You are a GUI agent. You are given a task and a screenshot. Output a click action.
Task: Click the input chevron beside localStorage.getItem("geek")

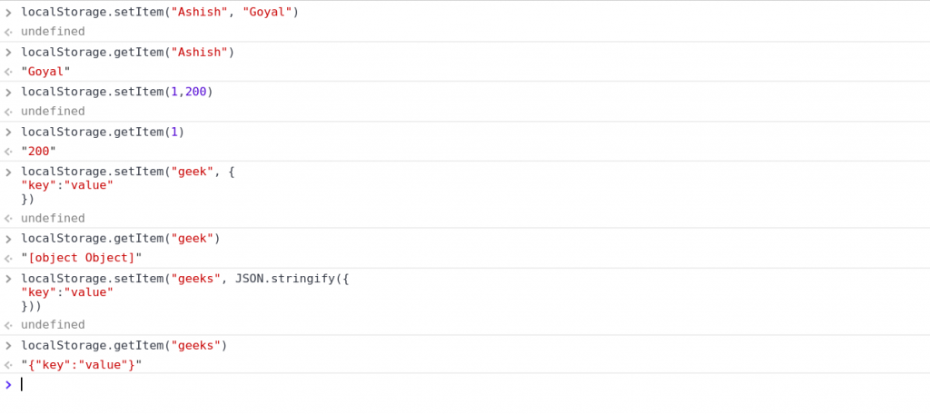click(8, 239)
